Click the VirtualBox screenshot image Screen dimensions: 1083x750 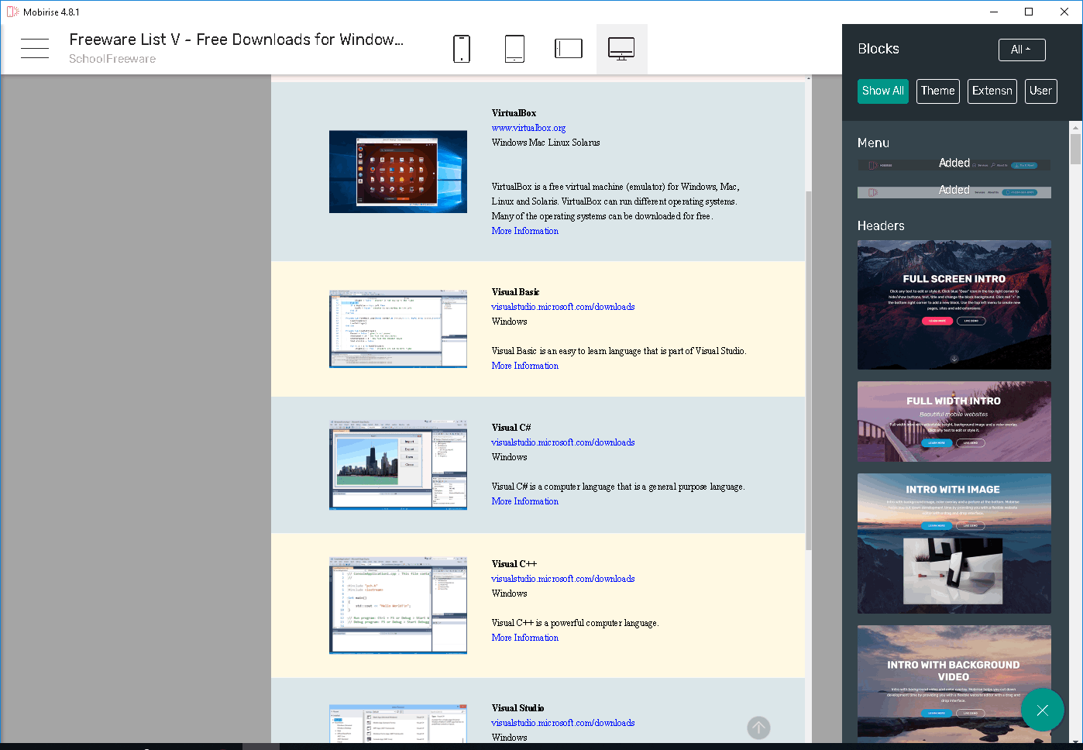[x=398, y=172]
